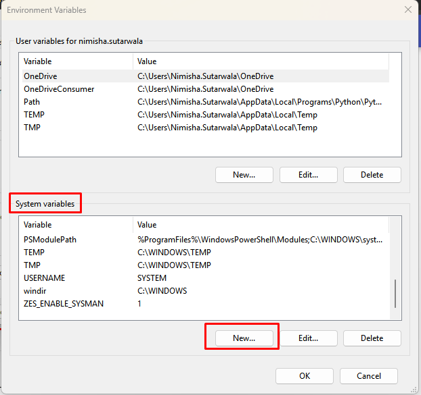The height and width of the screenshot is (395, 421).
Task: Select the windir system variable
Action: (35, 291)
